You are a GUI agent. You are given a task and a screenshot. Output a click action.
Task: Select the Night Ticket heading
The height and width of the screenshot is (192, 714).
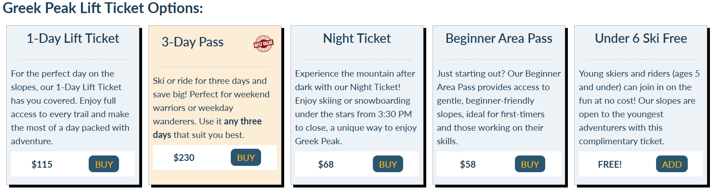tap(357, 38)
